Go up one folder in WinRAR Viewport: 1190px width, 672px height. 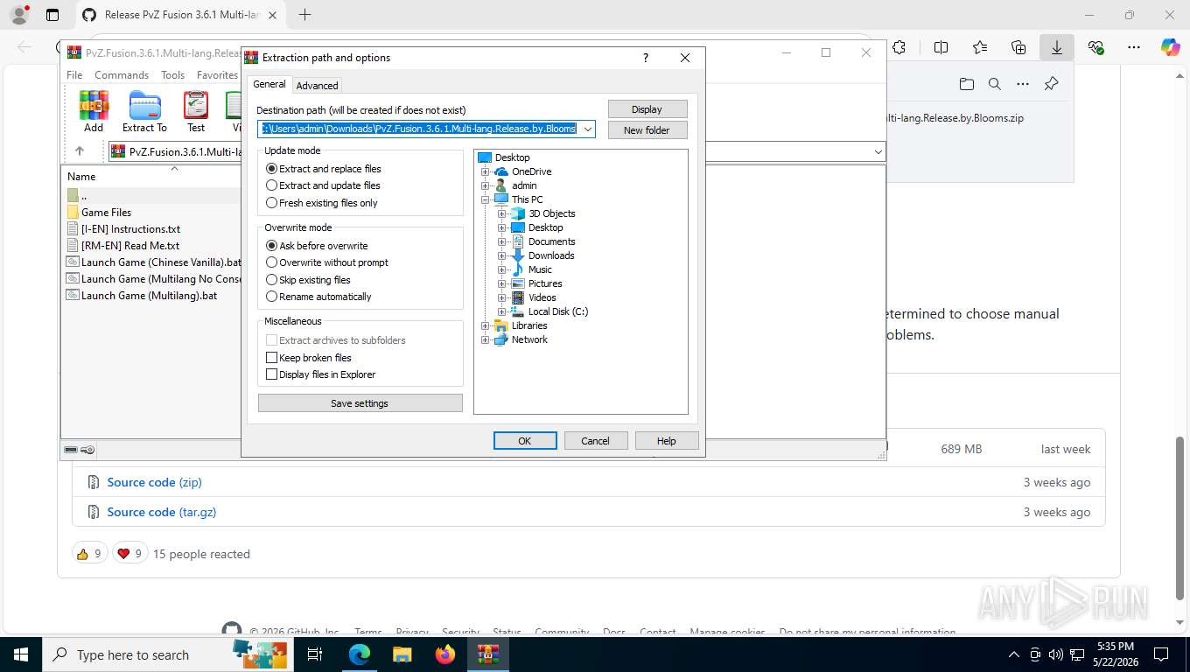(79, 151)
